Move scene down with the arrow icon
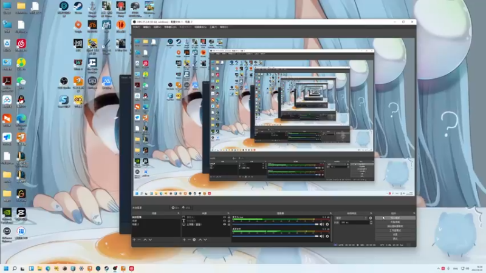Image resolution: width=486 pixels, height=273 pixels. [x=150, y=240]
